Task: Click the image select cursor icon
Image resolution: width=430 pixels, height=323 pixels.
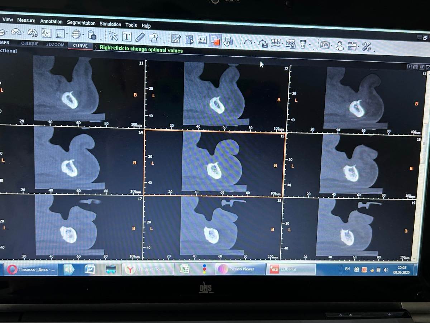Action: coord(189,39)
